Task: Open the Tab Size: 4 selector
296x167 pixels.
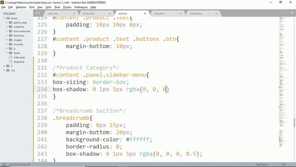Action: (262, 165)
